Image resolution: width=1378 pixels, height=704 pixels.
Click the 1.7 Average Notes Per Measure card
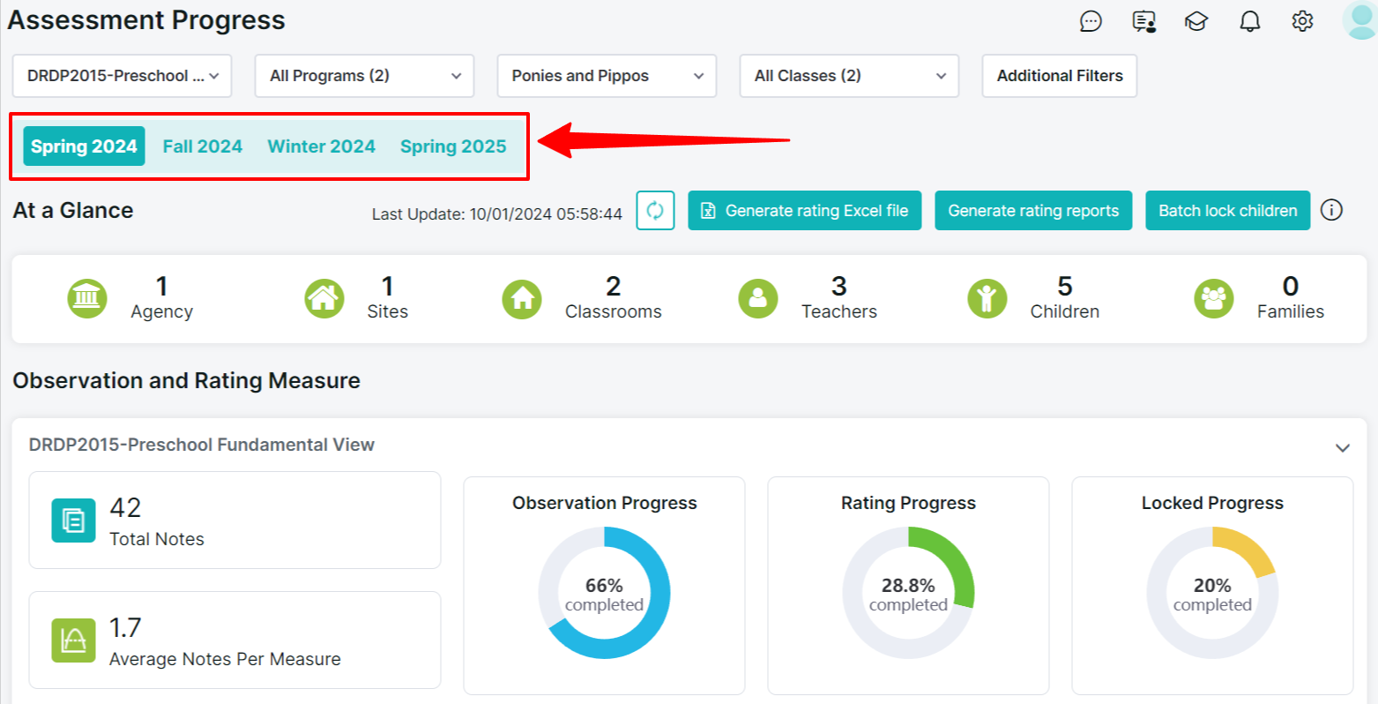235,640
